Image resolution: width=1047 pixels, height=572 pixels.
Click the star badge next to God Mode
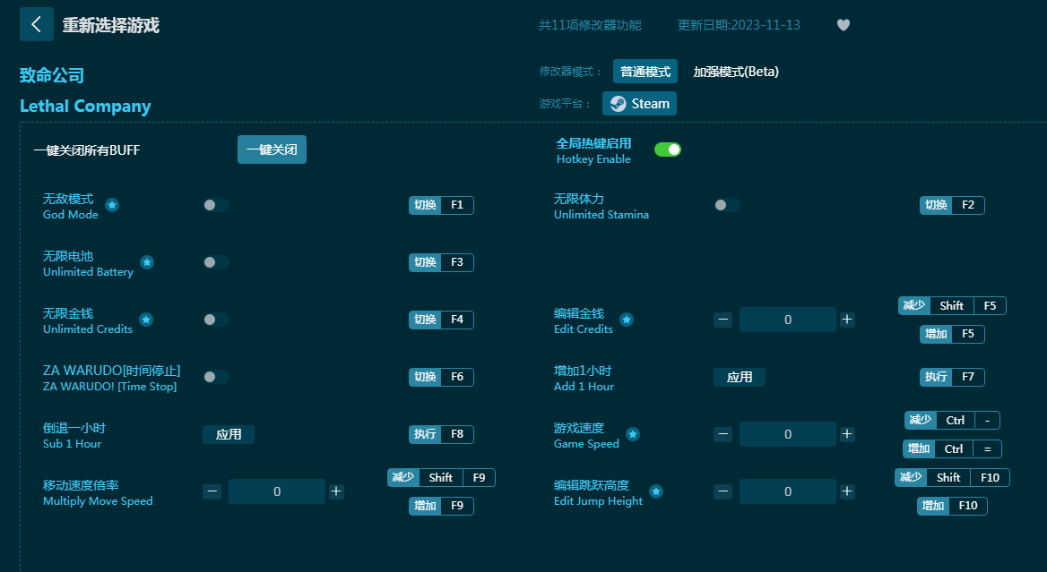click(x=112, y=205)
